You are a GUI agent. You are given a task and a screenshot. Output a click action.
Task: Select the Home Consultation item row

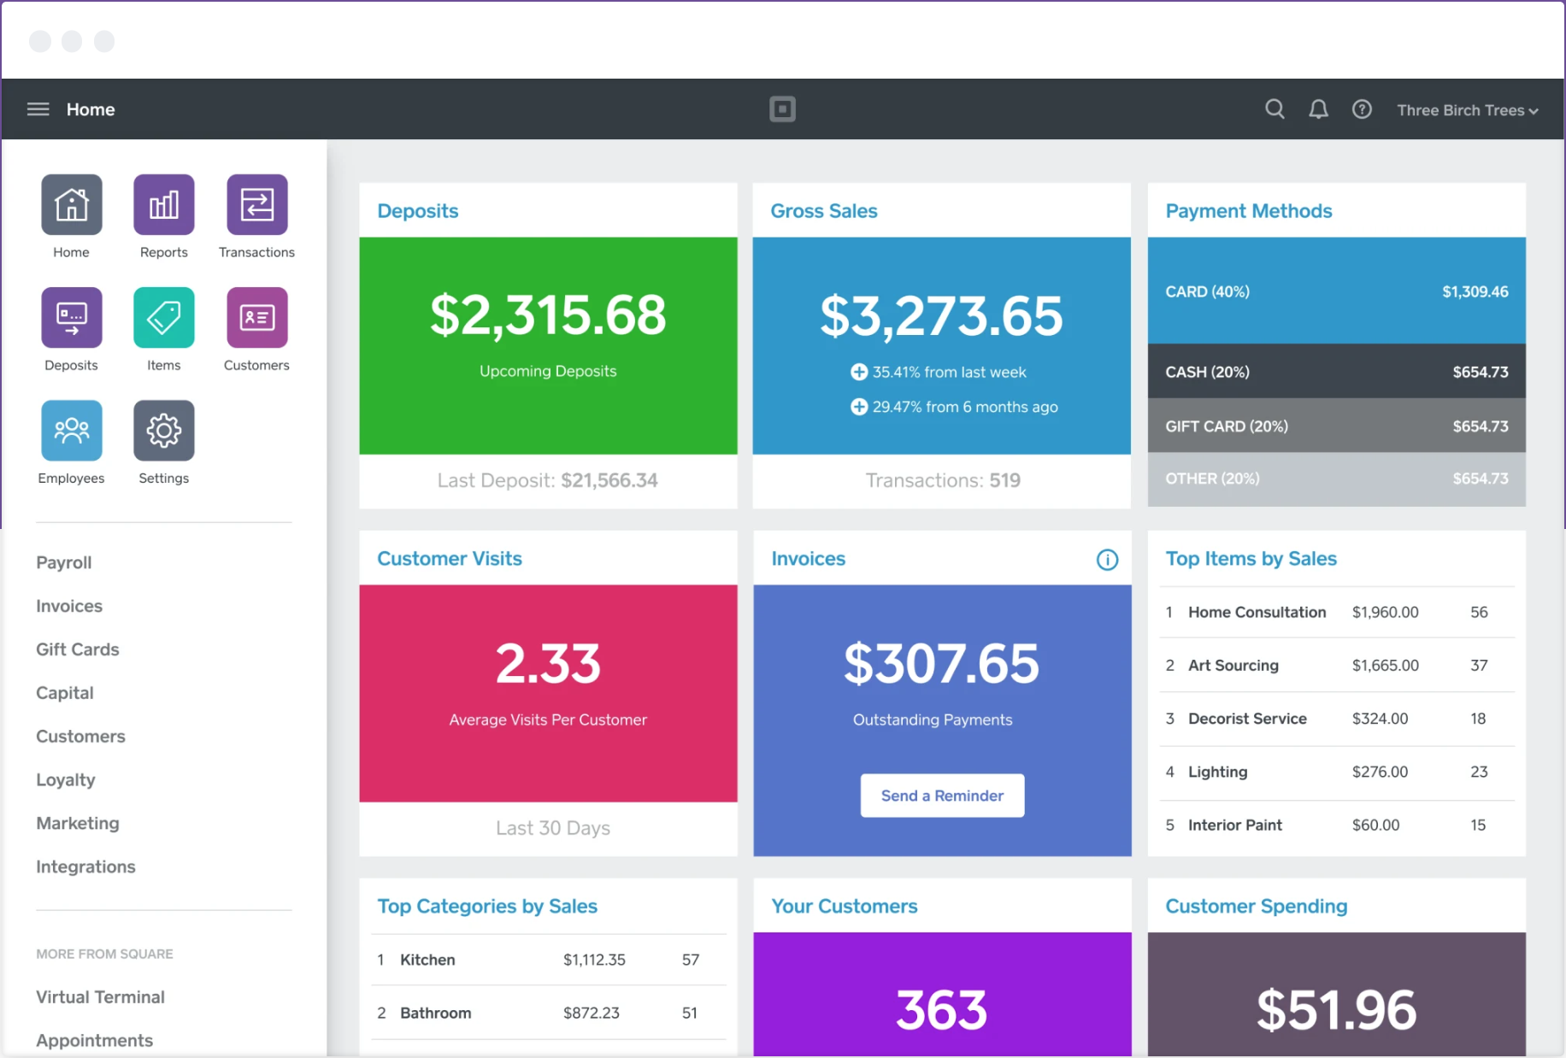click(1337, 613)
